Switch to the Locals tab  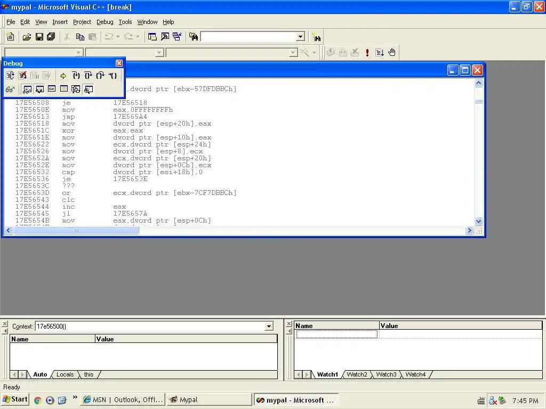[65, 374]
